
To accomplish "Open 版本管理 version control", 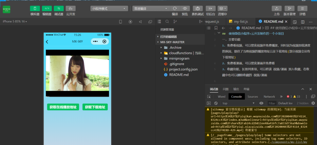I will pyautogui.click(x=289, y=8).
